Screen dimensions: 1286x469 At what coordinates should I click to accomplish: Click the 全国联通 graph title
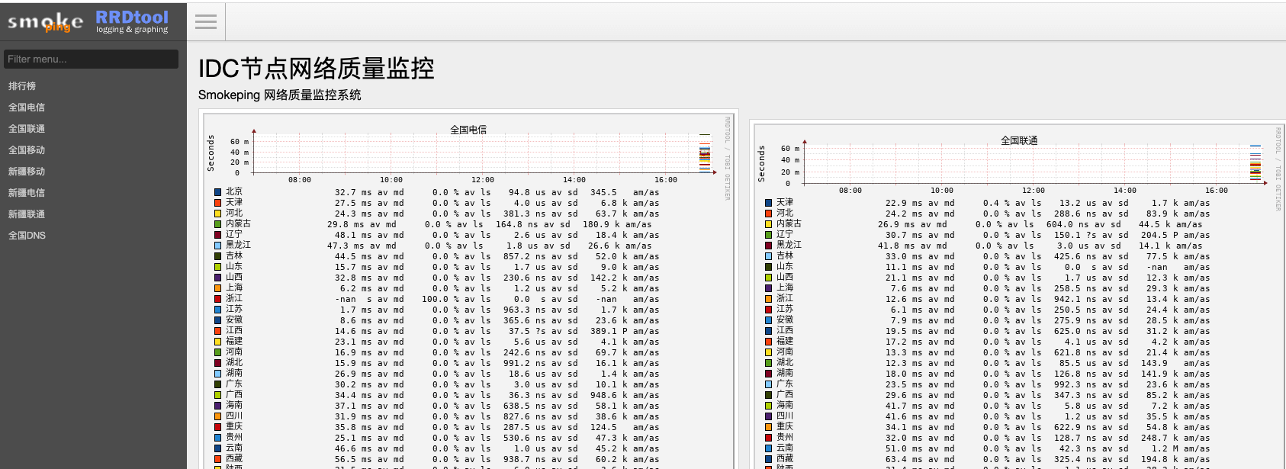(1019, 140)
